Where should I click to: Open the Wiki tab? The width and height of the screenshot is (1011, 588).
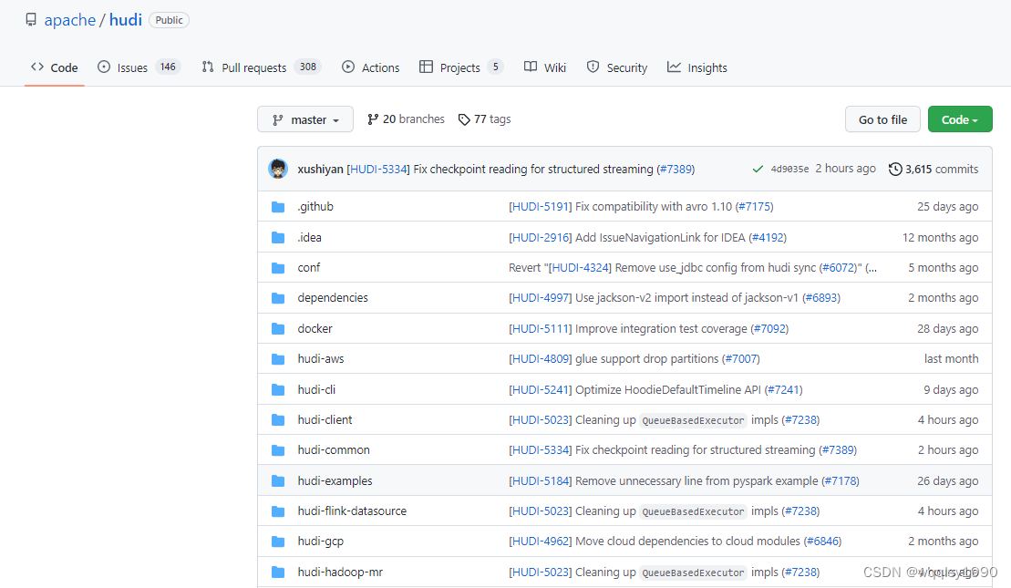(x=545, y=67)
